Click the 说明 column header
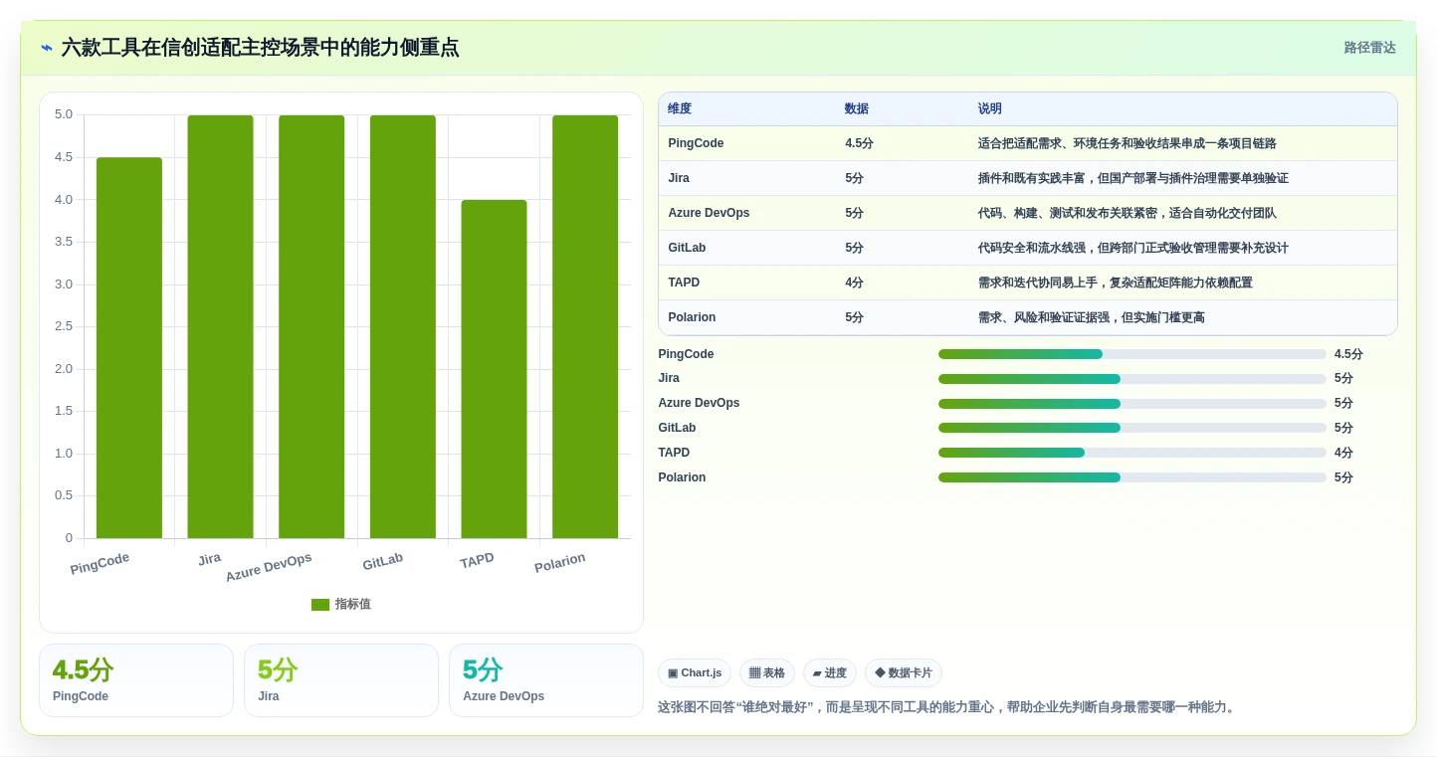1437x757 pixels. pos(990,109)
